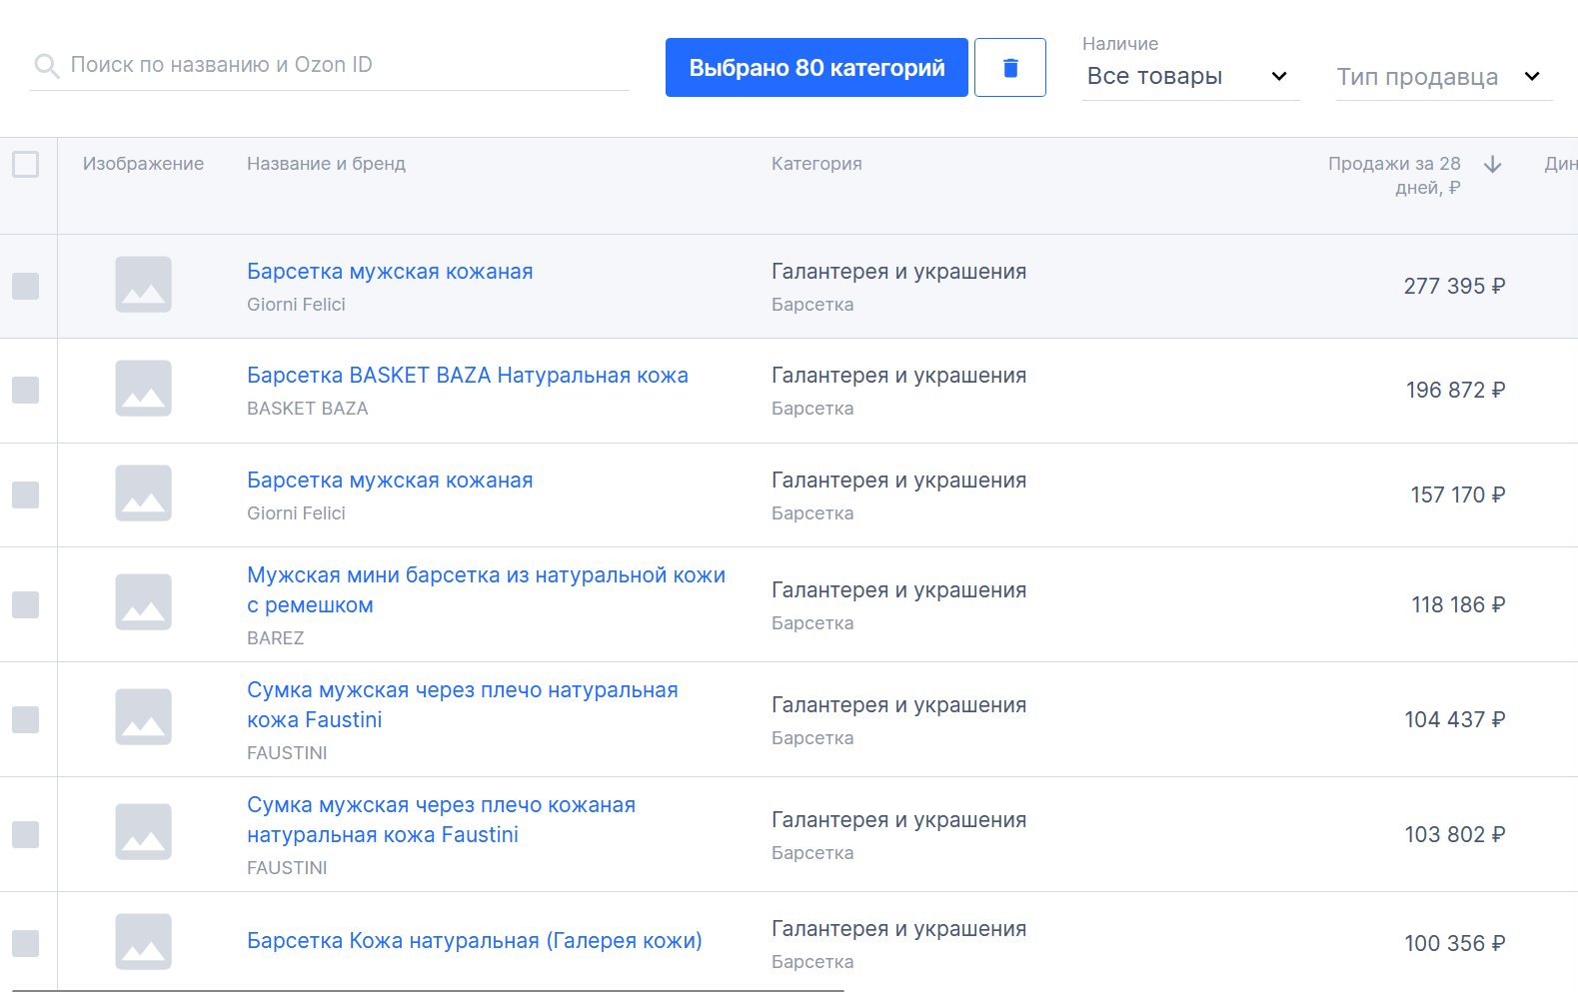Open the Тип продавца dropdown
The image size is (1578, 992).
tap(1444, 77)
